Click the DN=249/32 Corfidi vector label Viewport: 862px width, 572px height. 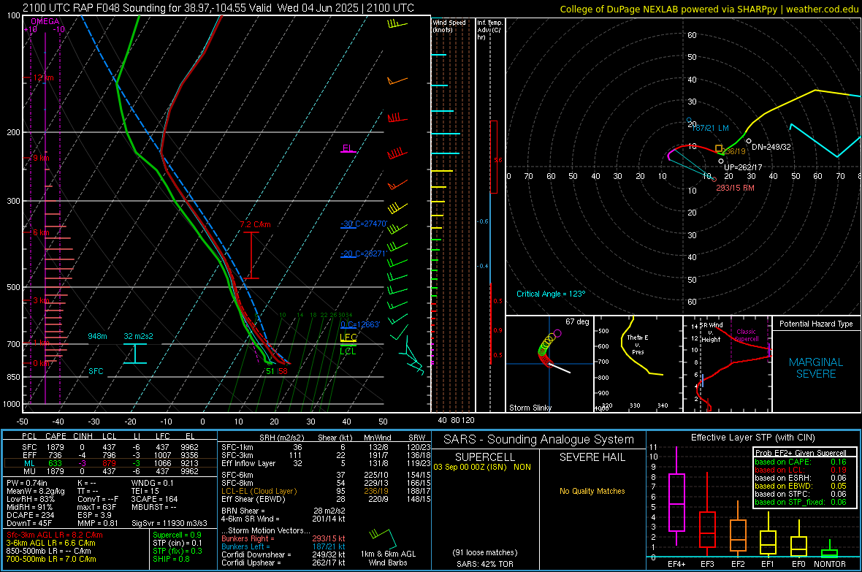tap(771, 147)
